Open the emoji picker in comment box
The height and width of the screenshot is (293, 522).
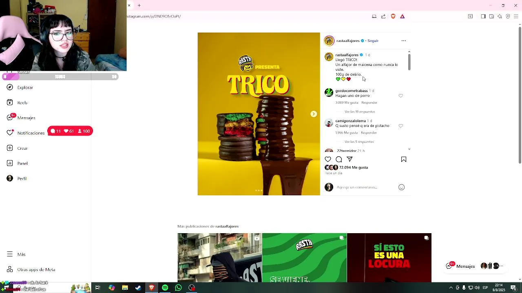click(x=402, y=187)
